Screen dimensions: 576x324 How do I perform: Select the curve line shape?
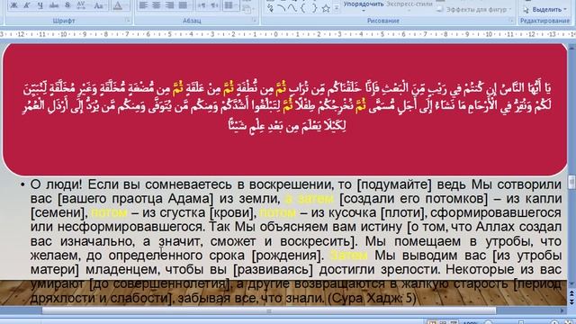(292, 8)
